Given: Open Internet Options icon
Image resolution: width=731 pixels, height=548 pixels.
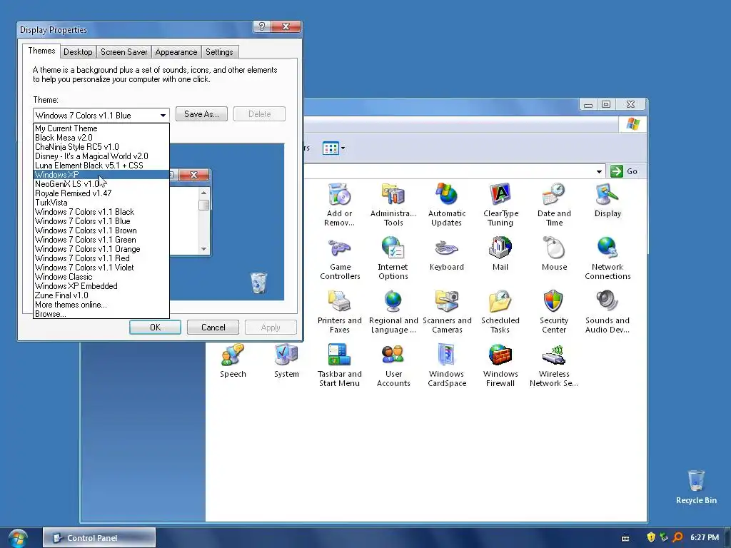Looking at the screenshot, I should (x=393, y=258).
